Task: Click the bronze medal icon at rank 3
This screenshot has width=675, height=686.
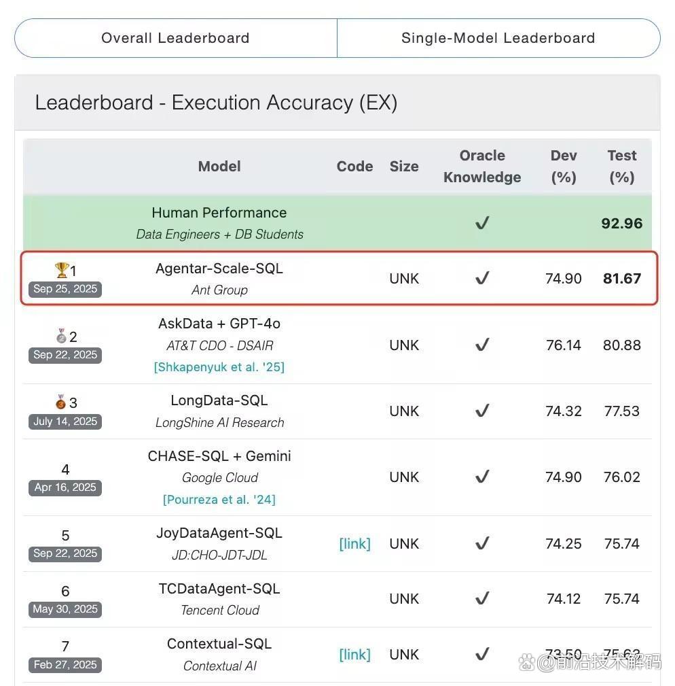Action: click(x=61, y=402)
